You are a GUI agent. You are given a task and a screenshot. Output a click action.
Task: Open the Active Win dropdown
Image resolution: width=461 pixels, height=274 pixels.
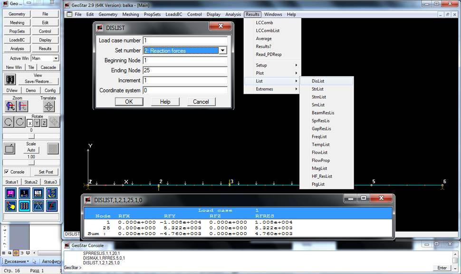coord(56,59)
